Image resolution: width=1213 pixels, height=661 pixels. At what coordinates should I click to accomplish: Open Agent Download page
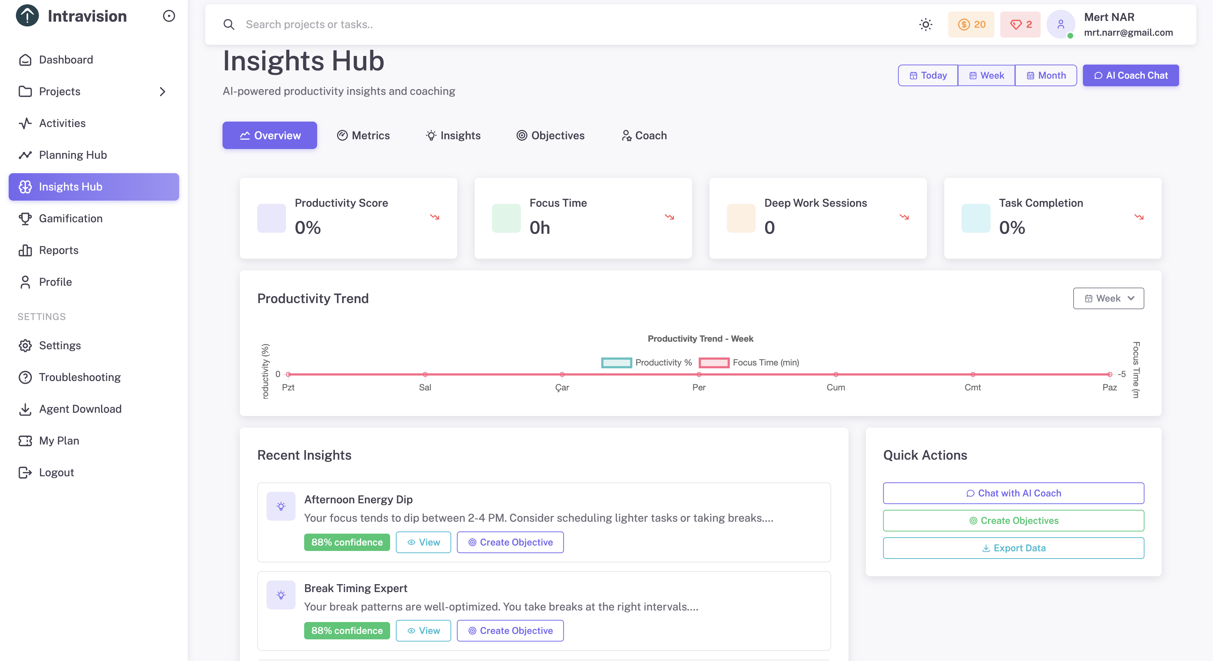80,409
